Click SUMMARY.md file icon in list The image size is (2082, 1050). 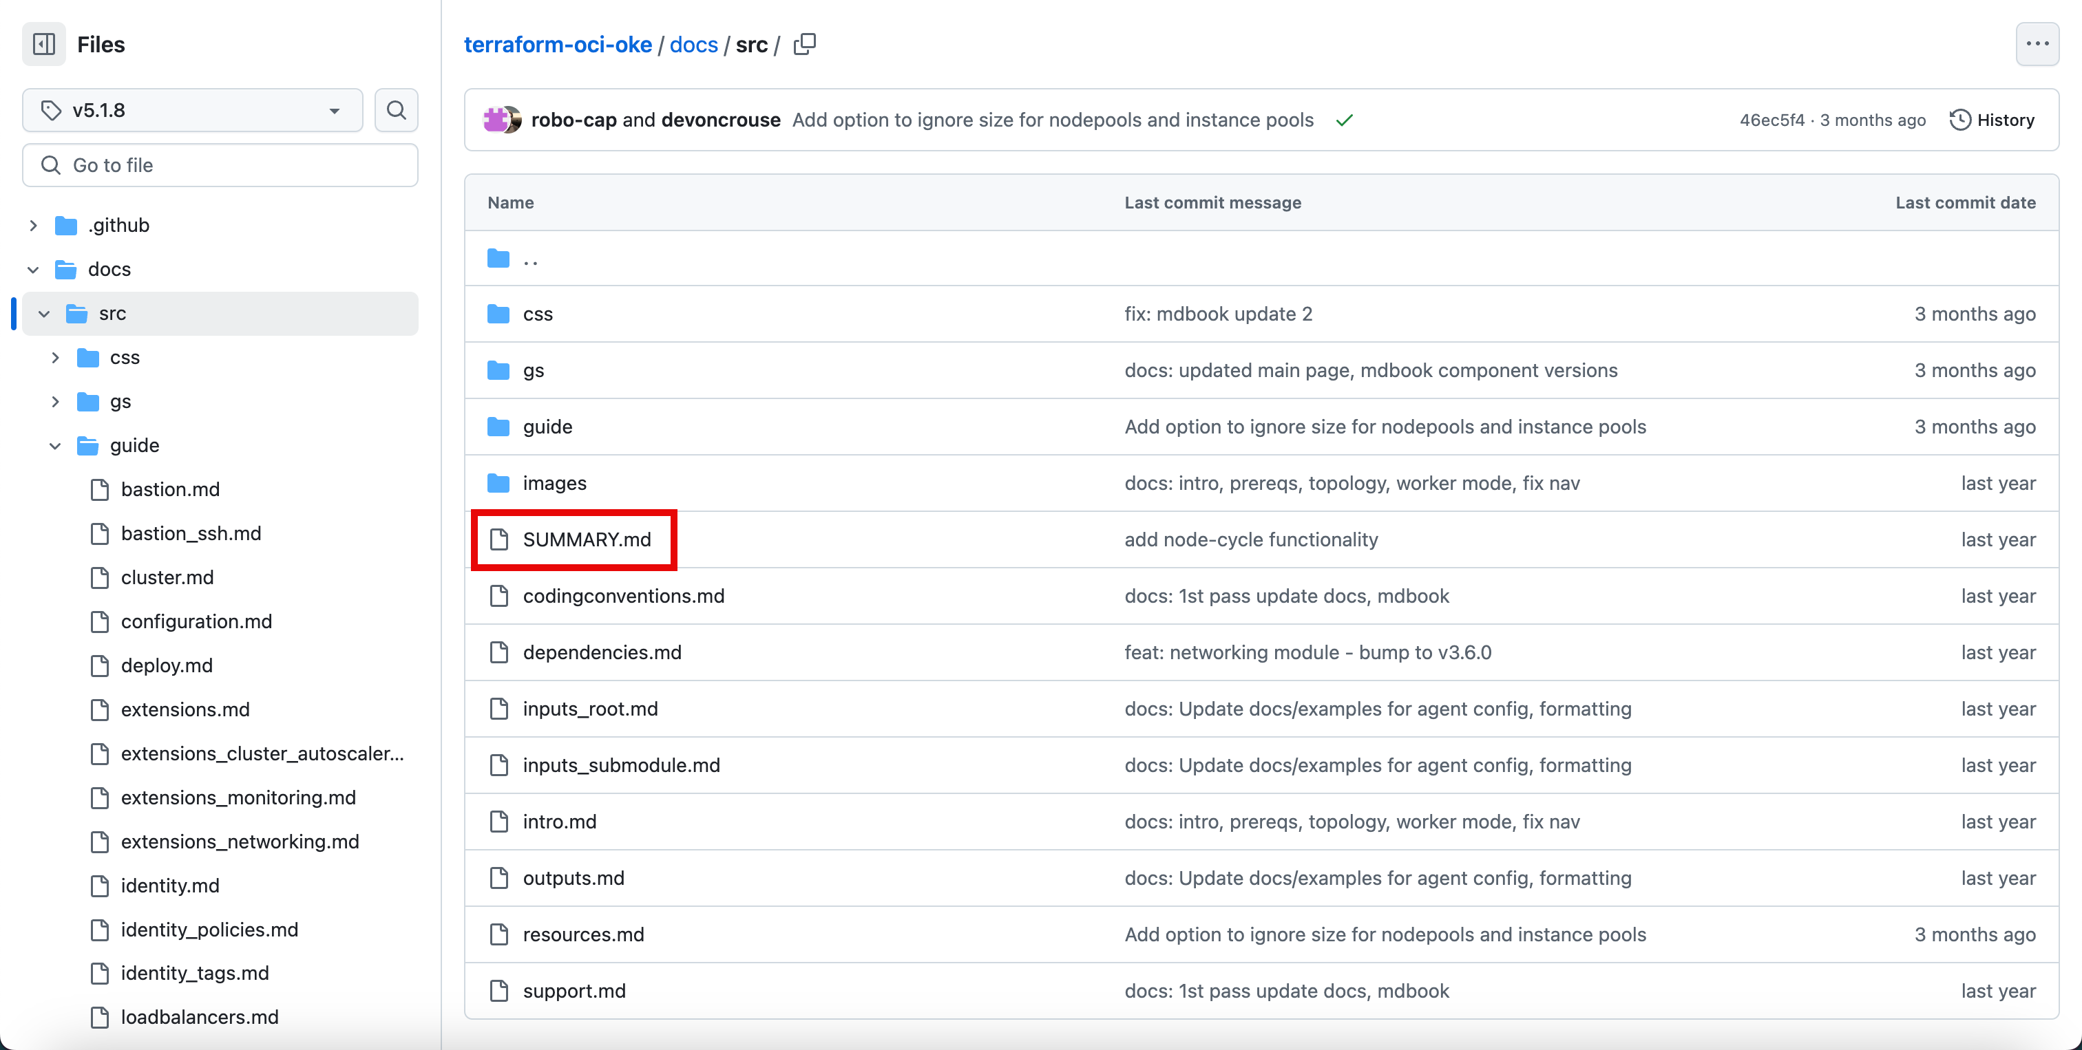point(499,539)
